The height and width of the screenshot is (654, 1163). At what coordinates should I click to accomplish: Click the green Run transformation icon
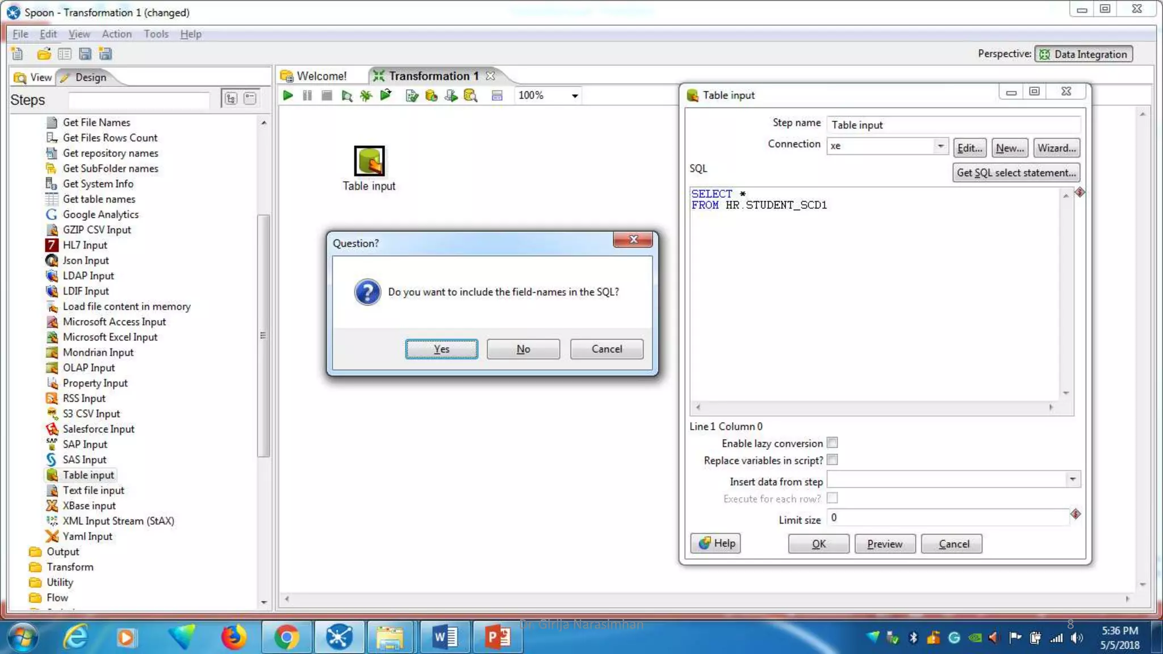(288, 95)
